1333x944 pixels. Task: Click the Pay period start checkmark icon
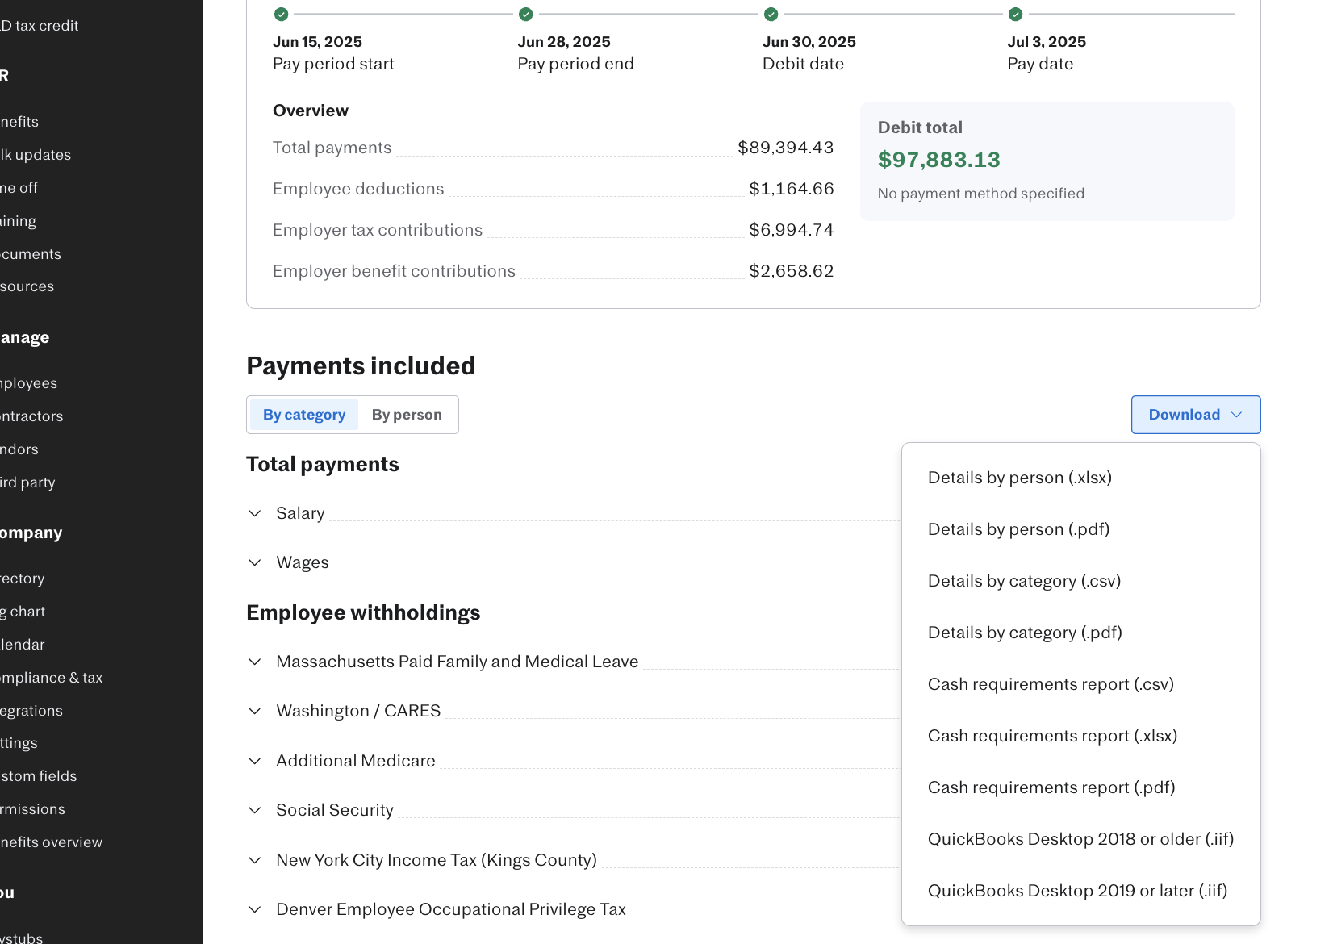coord(281,14)
